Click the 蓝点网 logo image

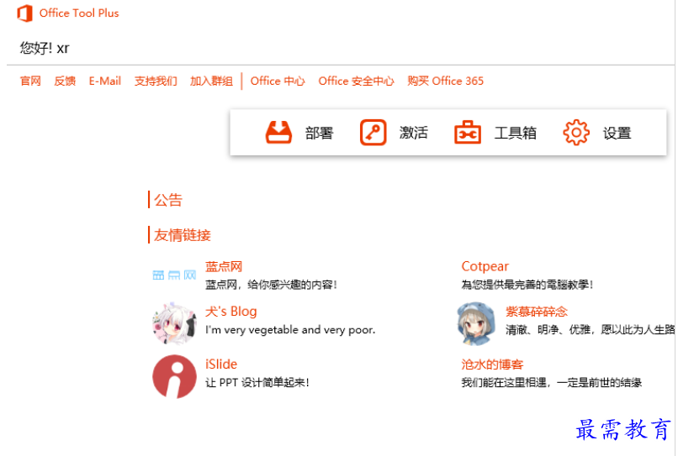coord(174,275)
